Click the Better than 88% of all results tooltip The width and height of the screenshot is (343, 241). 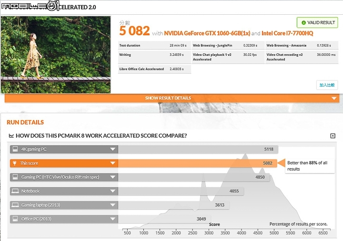coord(310,166)
